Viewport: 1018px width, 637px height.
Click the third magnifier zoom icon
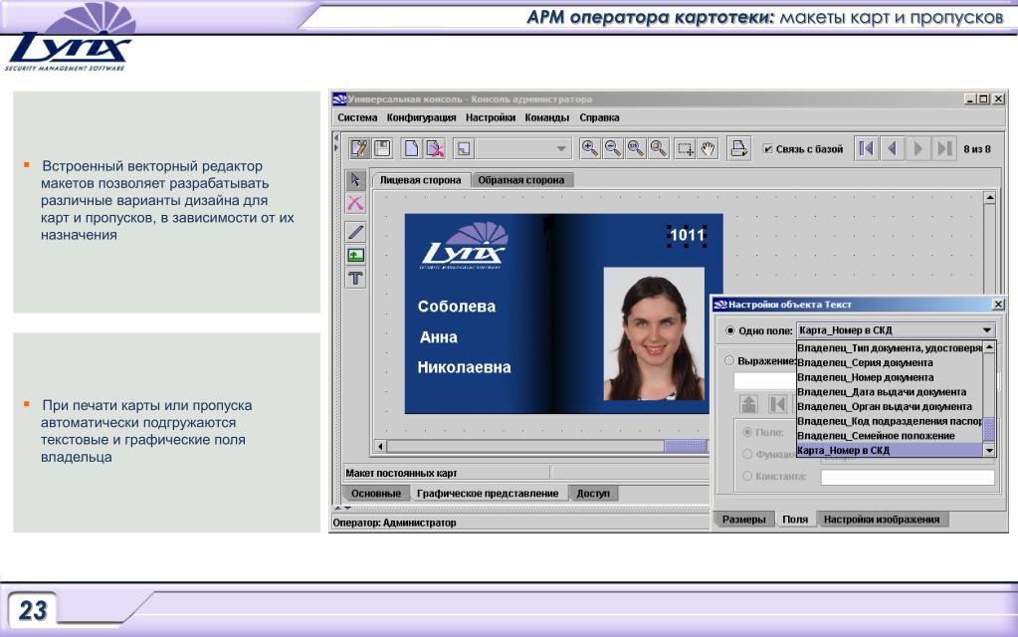[636, 148]
